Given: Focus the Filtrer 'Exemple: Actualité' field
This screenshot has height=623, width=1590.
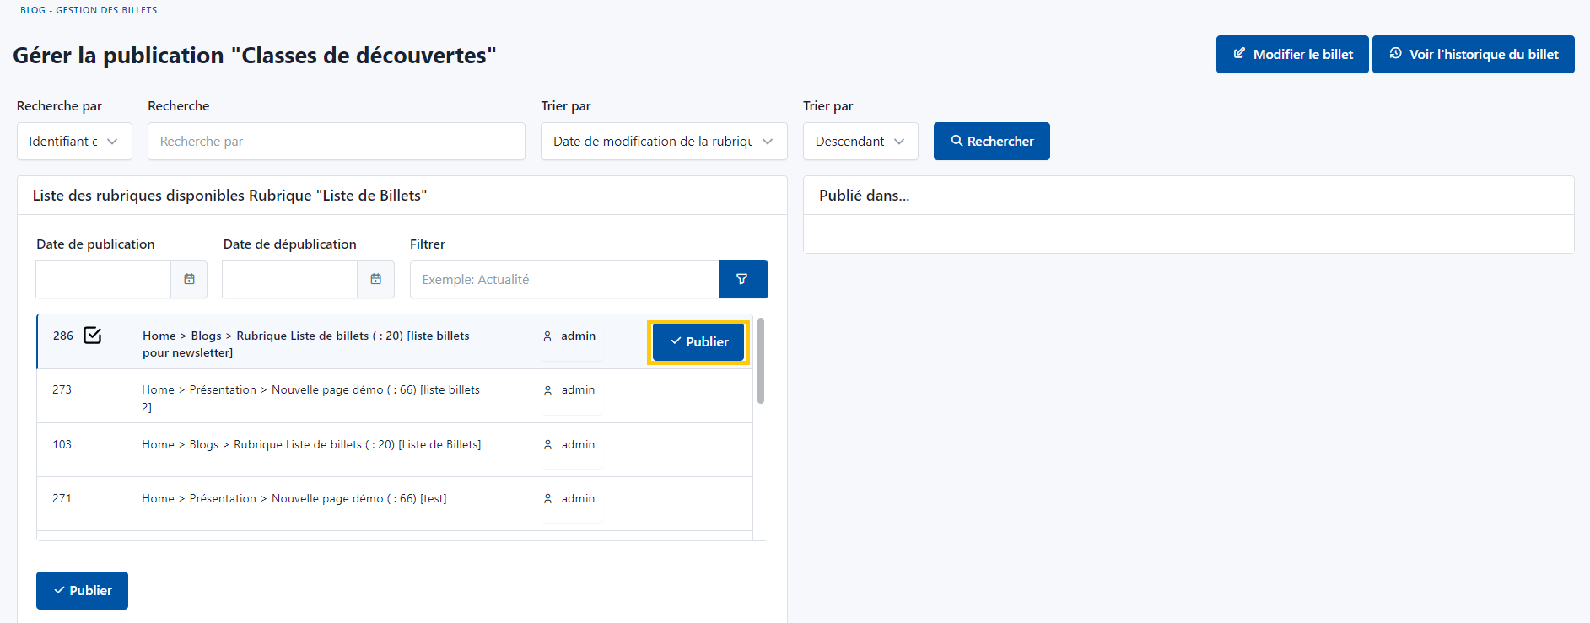Looking at the screenshot, I should pos(563,280).
